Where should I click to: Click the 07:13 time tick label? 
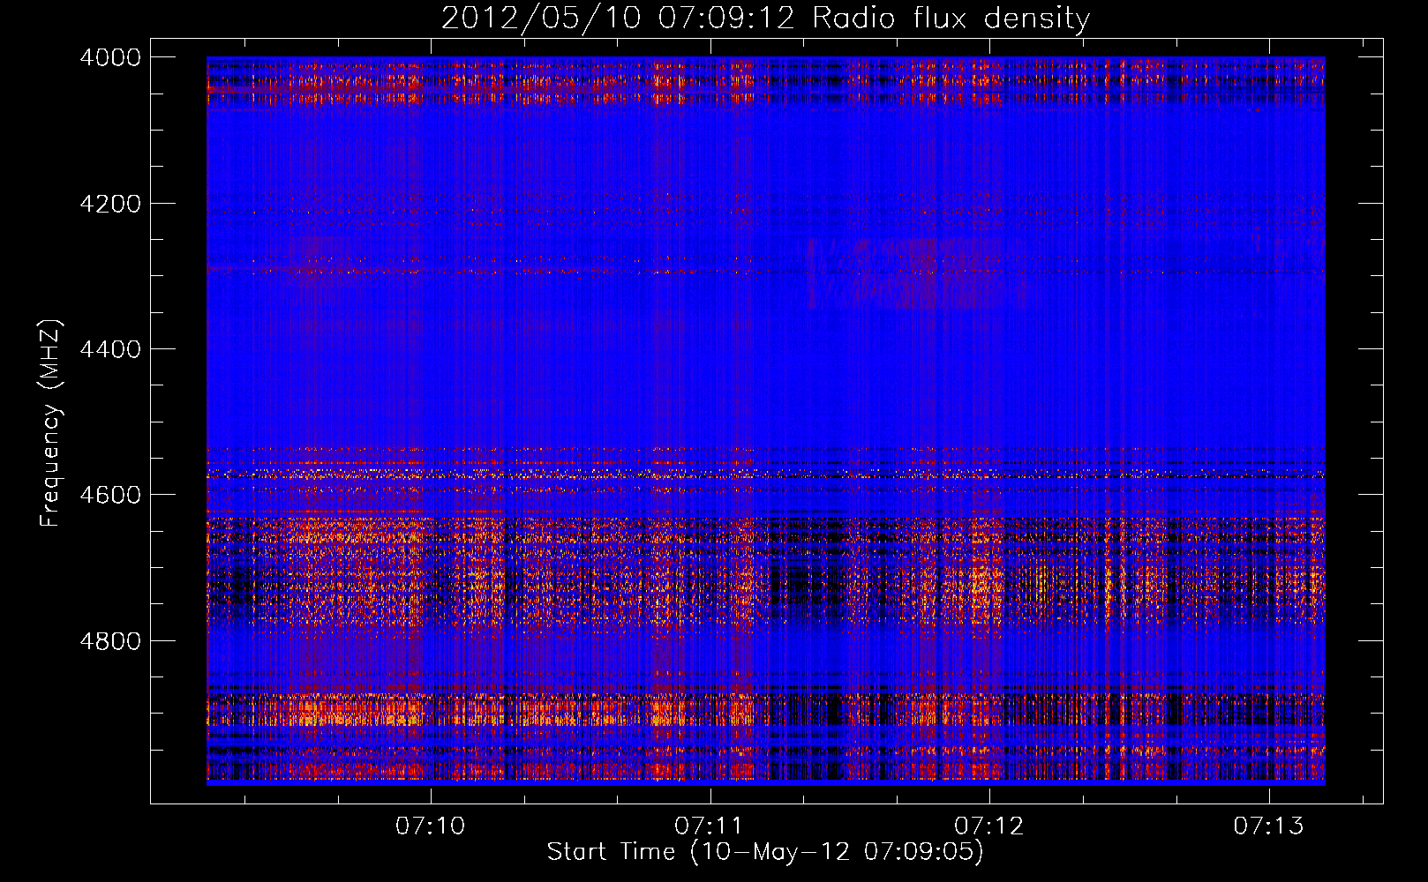point(1268,826)
